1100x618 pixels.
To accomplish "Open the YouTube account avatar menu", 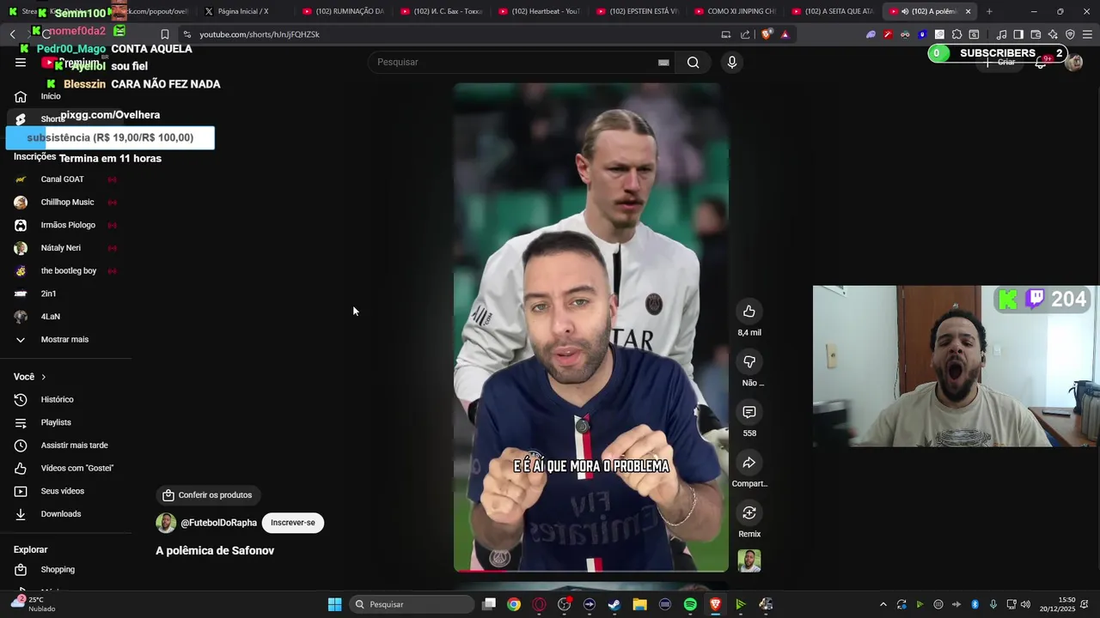I will (1073, 62).
